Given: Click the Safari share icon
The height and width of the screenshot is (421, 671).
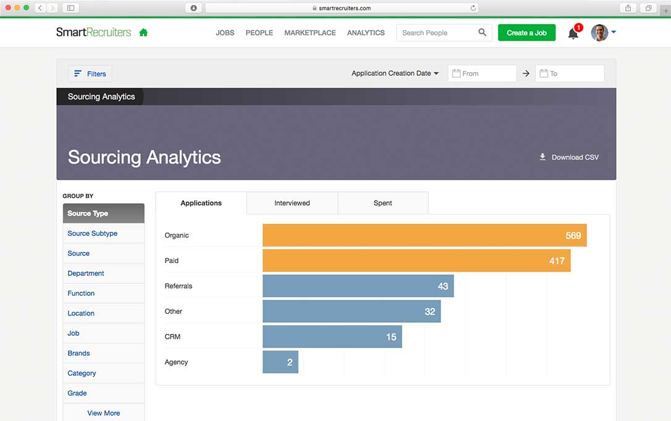Looking at the screenshot, I should coord(628,8).
